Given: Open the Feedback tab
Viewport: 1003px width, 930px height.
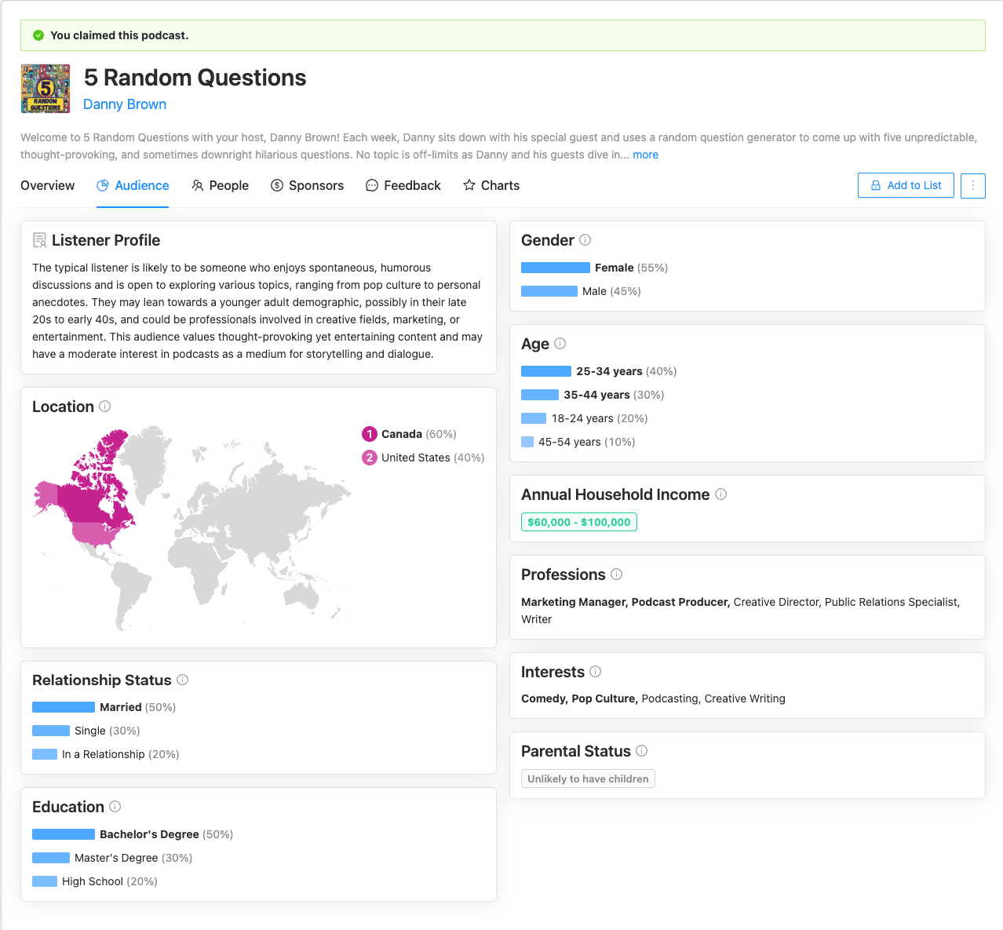Looking at the screenshot, I should point(403,185).
